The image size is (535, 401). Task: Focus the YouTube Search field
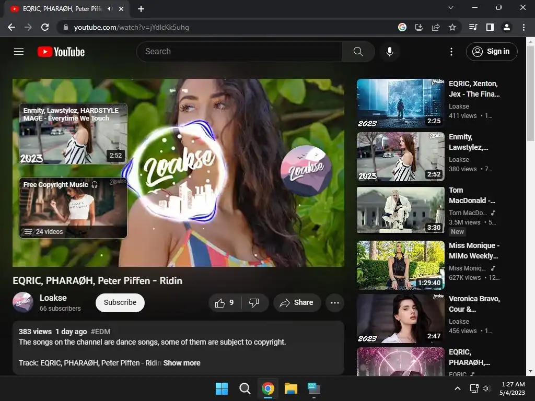coord(239,52)
